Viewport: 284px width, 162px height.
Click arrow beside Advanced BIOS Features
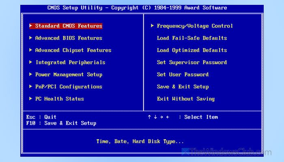click(x=31, y=38)
